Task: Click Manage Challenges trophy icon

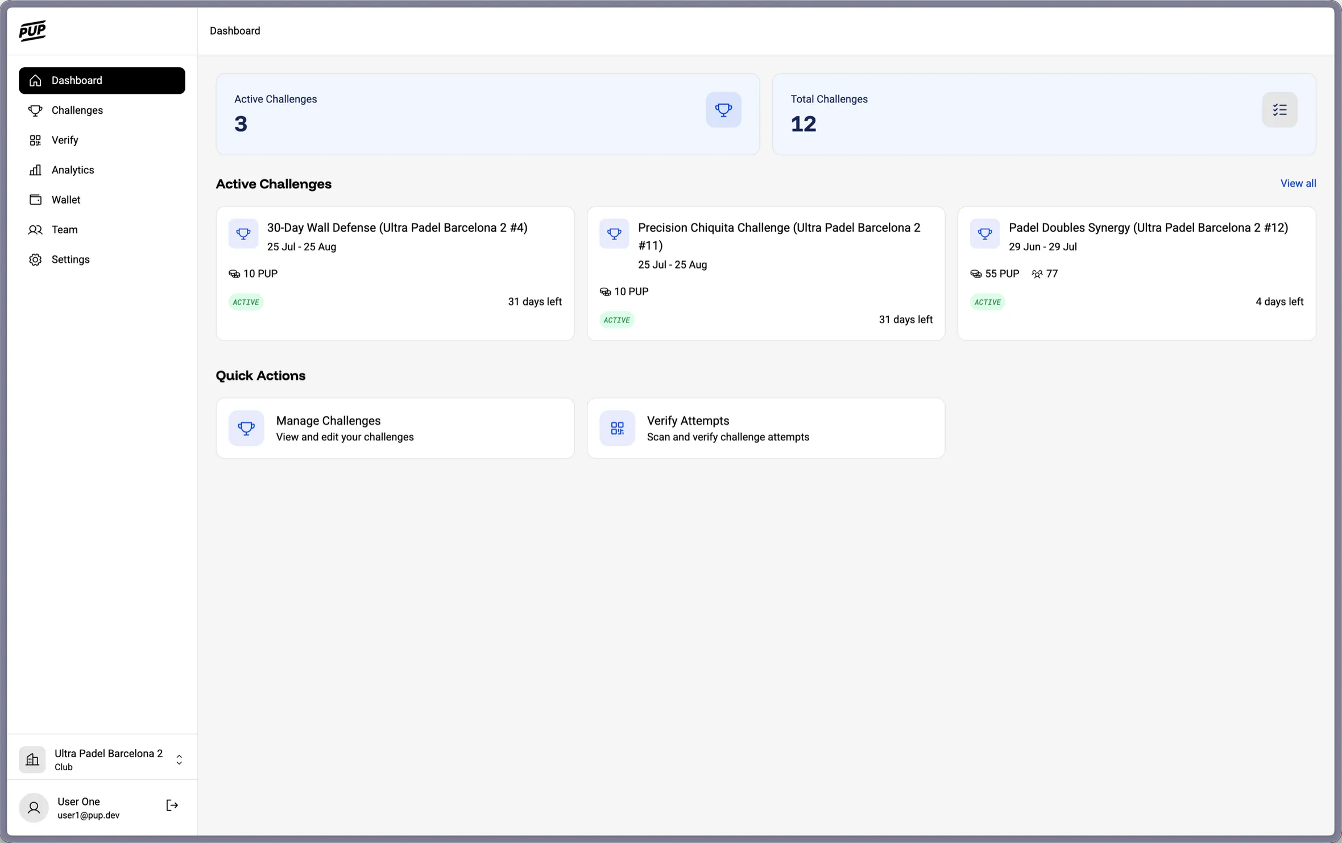Action: coord(246,428)
